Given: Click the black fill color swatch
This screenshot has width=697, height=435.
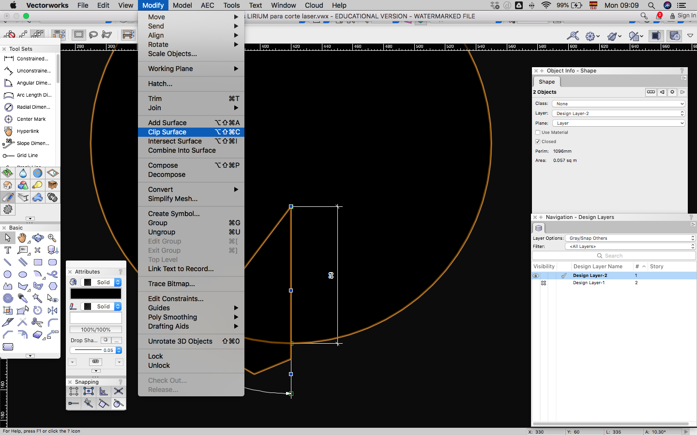Looking at the screenshot, I should pyautogui.click(x=96, y=294).
